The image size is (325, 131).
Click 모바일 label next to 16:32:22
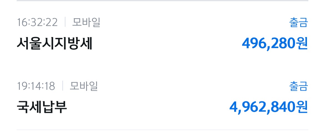pos(86,22)
